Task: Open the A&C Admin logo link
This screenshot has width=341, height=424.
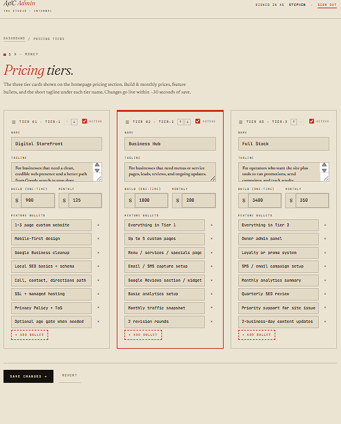Action: coord(19,4)
